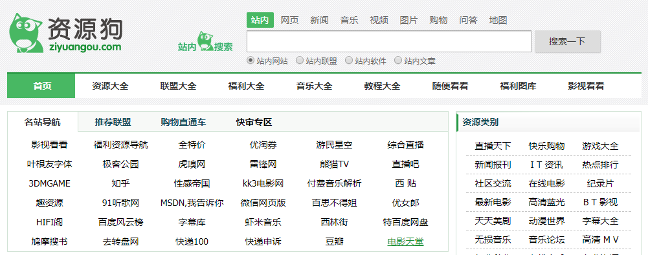Open the 虎嗅网 link

point(192,165)
